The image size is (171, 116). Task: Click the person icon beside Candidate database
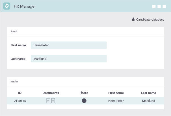(x=133, y=19)
